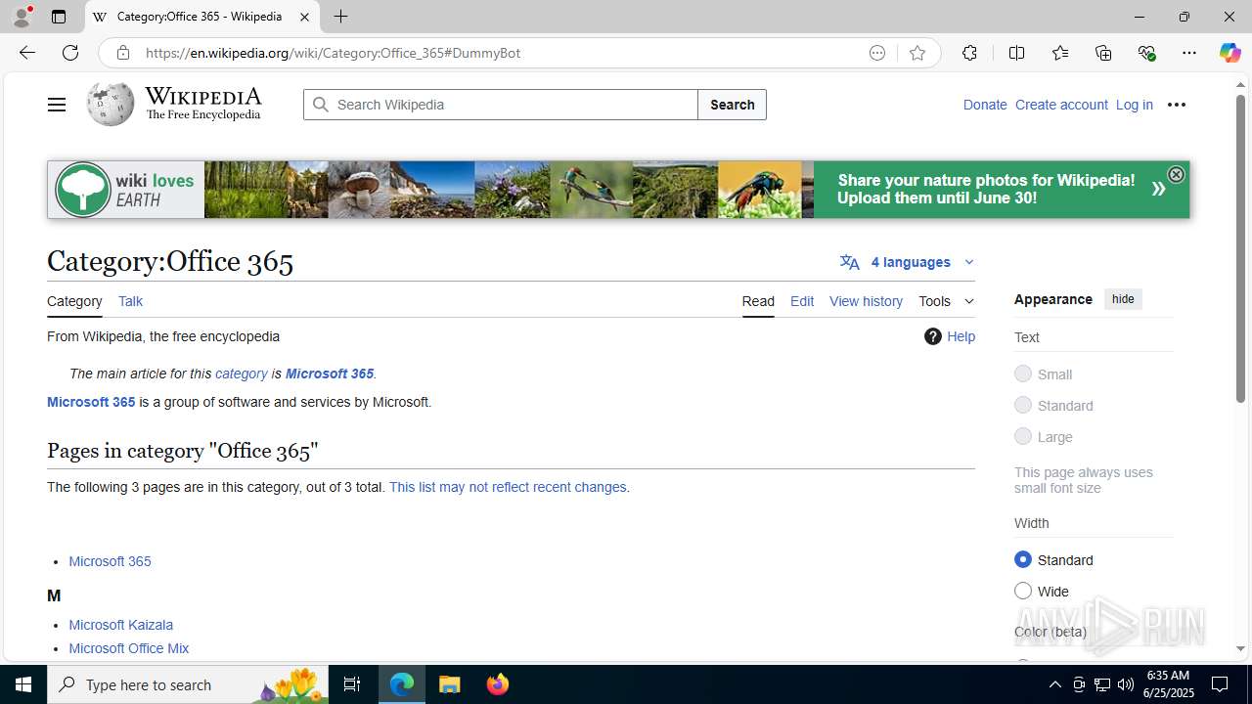
Task: Select the Read view tab
Action: point(758,301)
